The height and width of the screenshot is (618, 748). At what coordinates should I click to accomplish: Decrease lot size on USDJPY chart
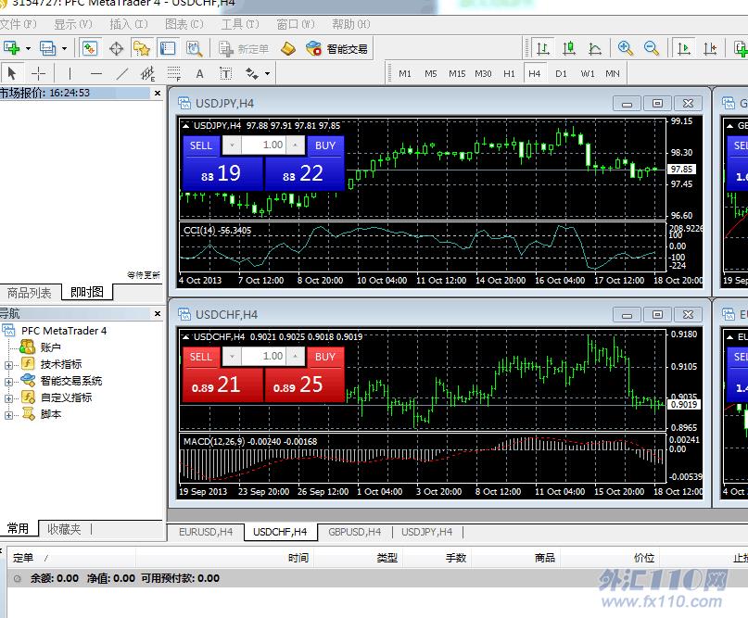click(x=232, y=145)
